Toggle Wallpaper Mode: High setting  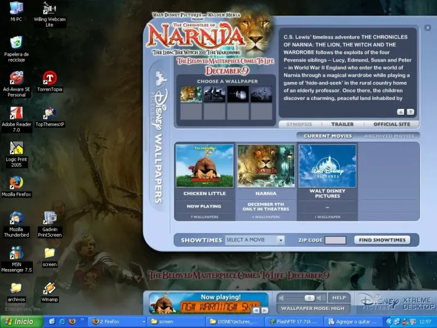click(x=312, y=308)
